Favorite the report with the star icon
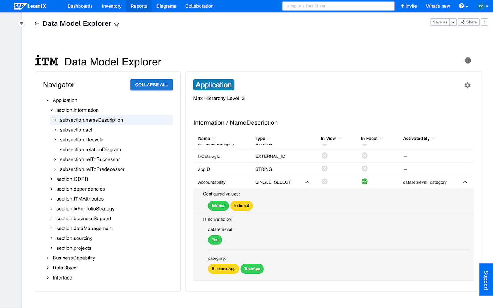 117,24
